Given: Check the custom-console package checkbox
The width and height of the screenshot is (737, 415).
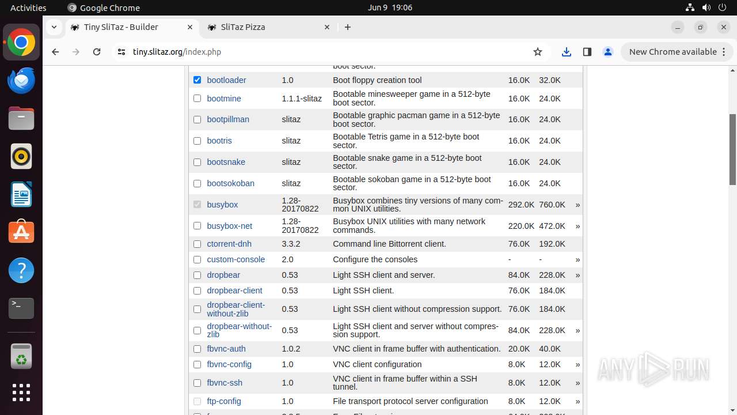Looking at the screenshot, I should [197, 260].
